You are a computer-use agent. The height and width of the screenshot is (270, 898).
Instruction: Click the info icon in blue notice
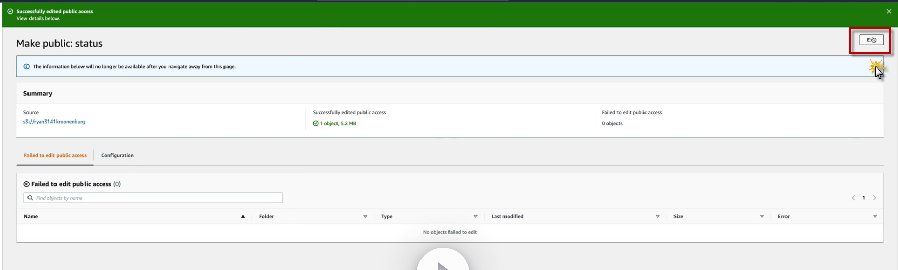tap(26, 66)
